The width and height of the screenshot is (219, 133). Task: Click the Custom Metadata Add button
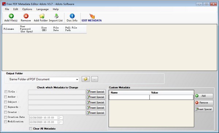click(x=204, y=96)
